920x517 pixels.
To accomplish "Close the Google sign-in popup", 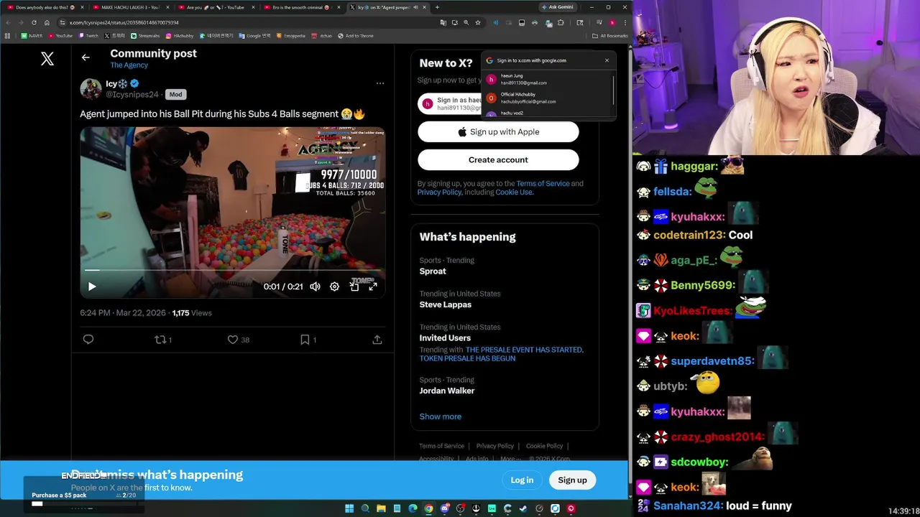I will tap(607, 60).
